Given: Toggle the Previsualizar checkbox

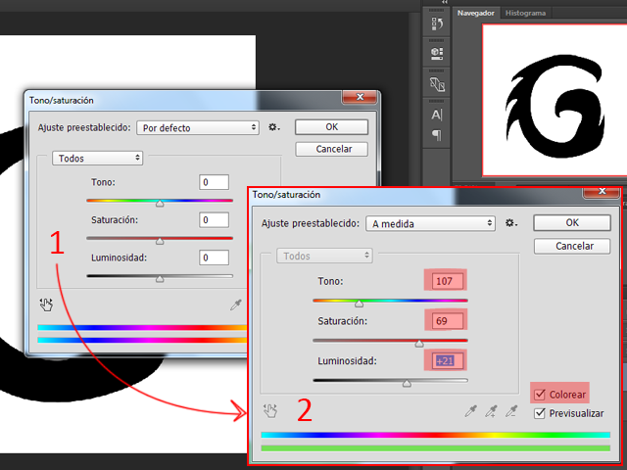Looking at the screenshot, I should pyautogui.click(x=540, y=413).
